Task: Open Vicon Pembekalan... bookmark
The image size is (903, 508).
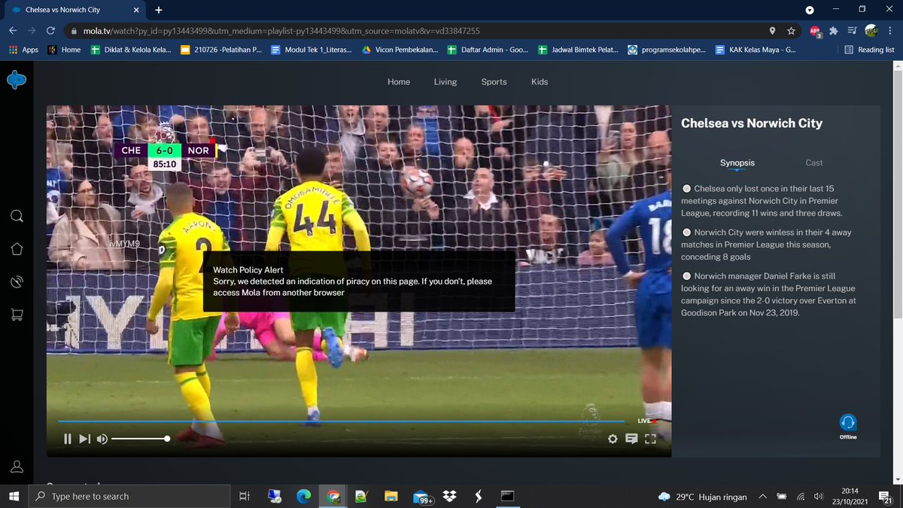Action: 400,50
